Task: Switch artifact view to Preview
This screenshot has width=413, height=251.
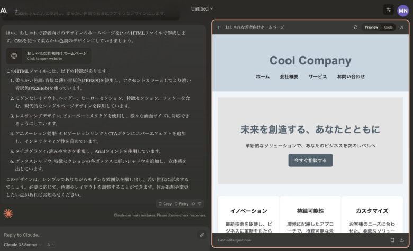Action: click(372, 27)
